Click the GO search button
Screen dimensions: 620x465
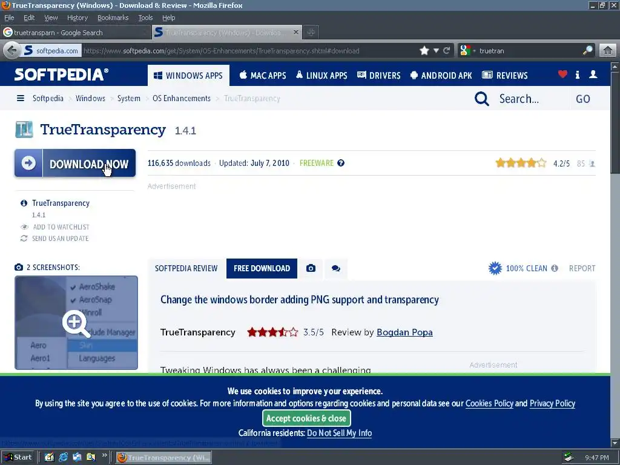click(x=583, y=99)
